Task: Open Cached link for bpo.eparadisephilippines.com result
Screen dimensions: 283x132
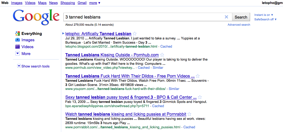Action: (158, 106)
